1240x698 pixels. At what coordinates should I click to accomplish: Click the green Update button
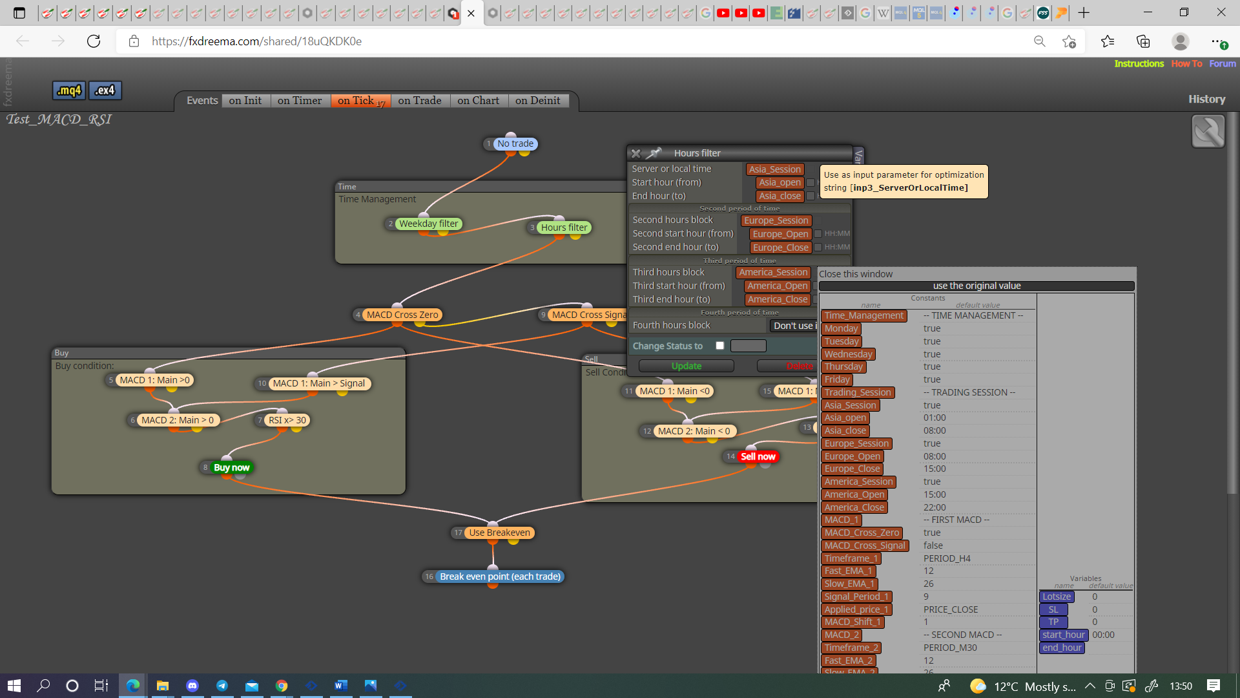click(x=686, y=366)
